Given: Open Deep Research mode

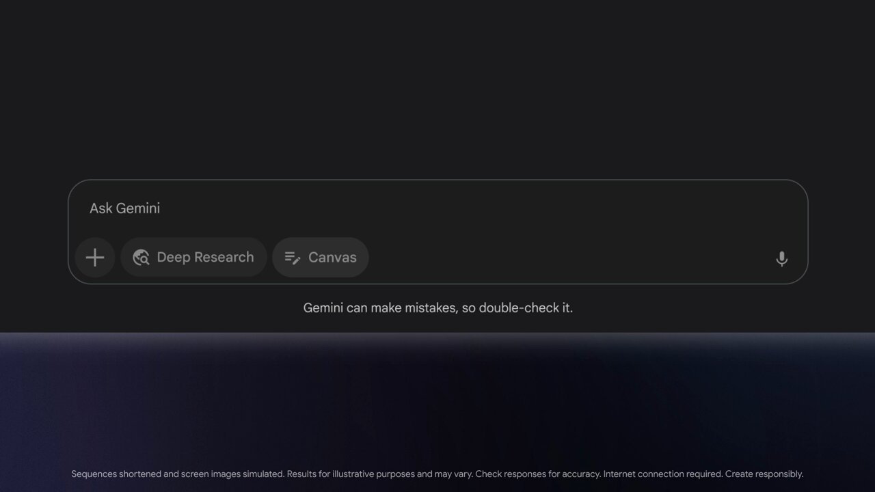Looking at the screenshot, I should [193, 258].
